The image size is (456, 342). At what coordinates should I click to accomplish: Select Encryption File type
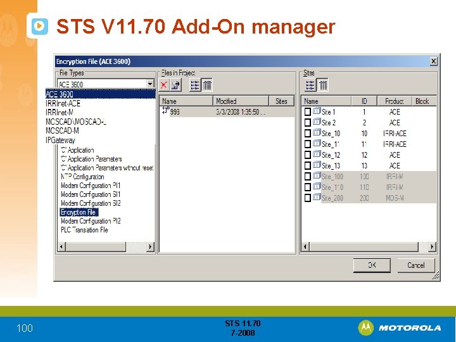(x=79, y=212)
